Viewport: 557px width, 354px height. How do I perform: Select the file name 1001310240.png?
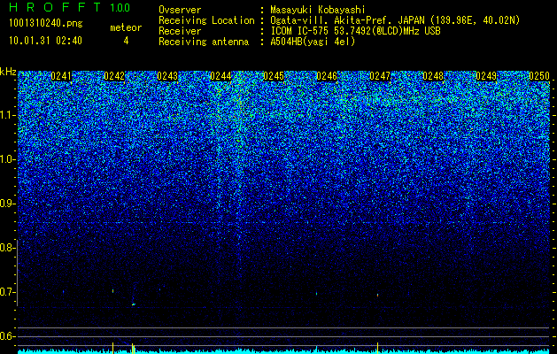click(x=46, y=24)
